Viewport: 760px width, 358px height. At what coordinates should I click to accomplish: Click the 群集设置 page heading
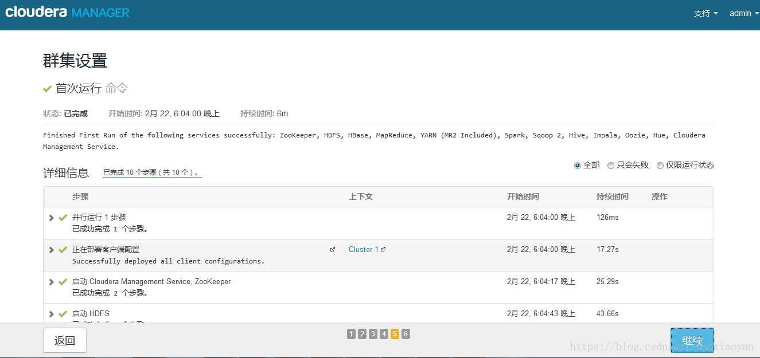pyautogui.click(x=75, y=61)
